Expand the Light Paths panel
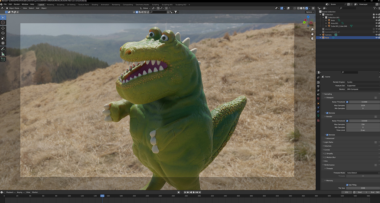The height and width of the screenshot is (203, 380). (329, 142)
